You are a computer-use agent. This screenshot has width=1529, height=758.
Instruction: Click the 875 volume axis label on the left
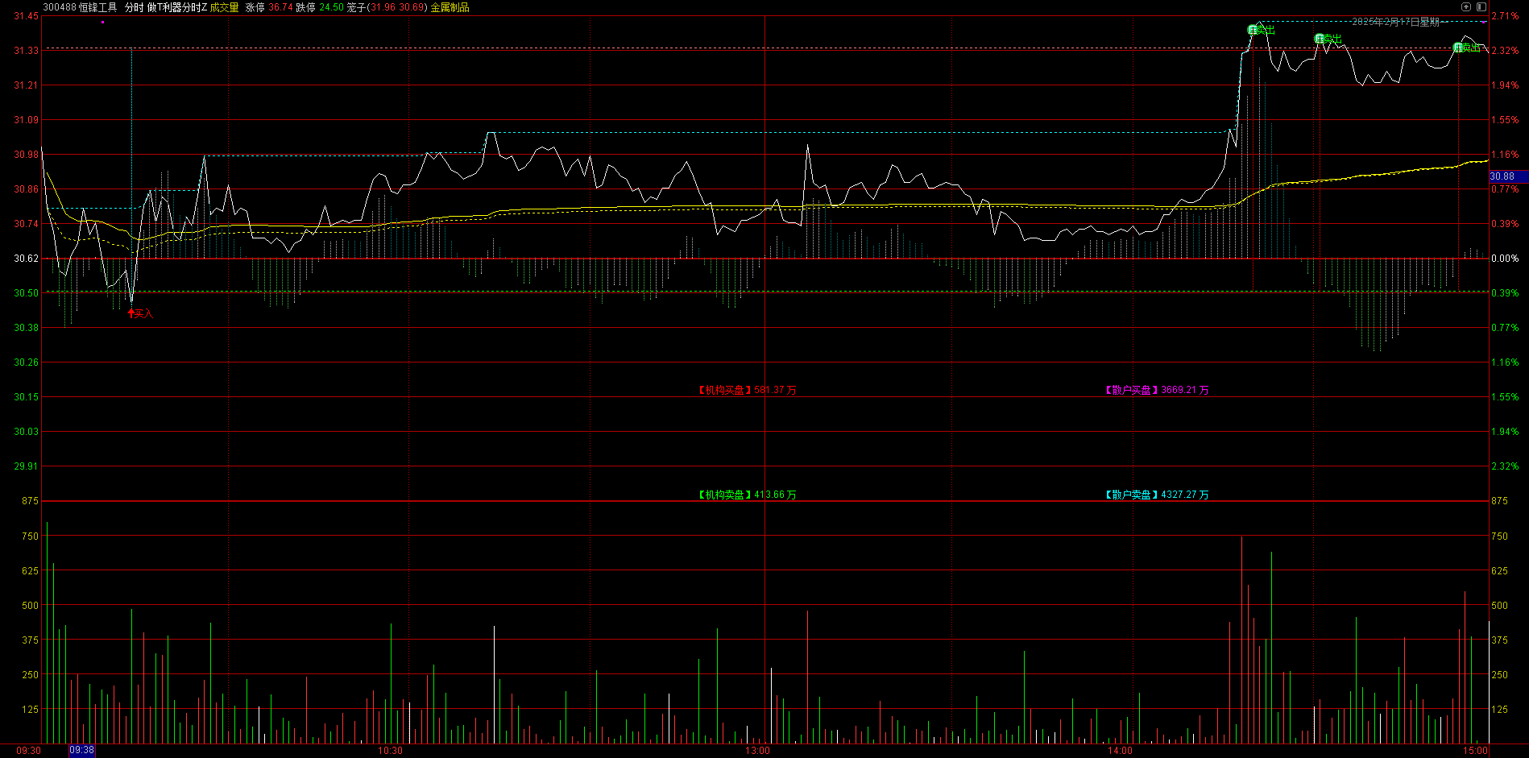[31, 501]
